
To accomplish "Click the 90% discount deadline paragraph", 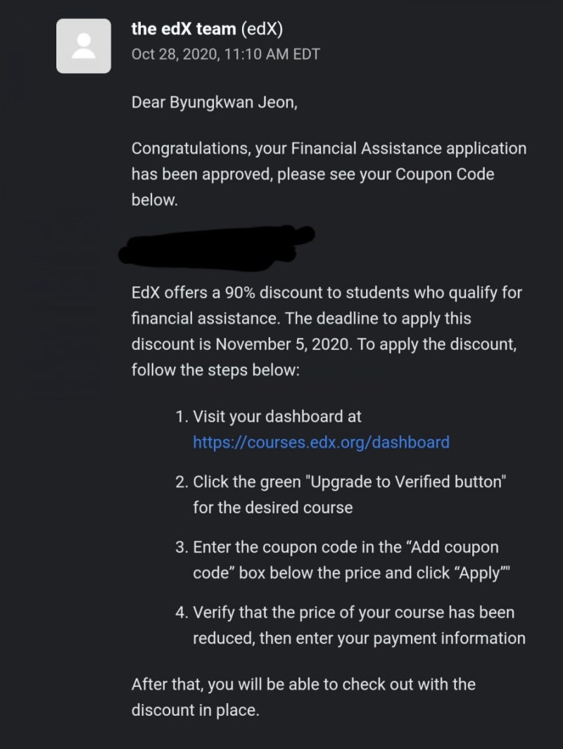I will coord(327,331).
